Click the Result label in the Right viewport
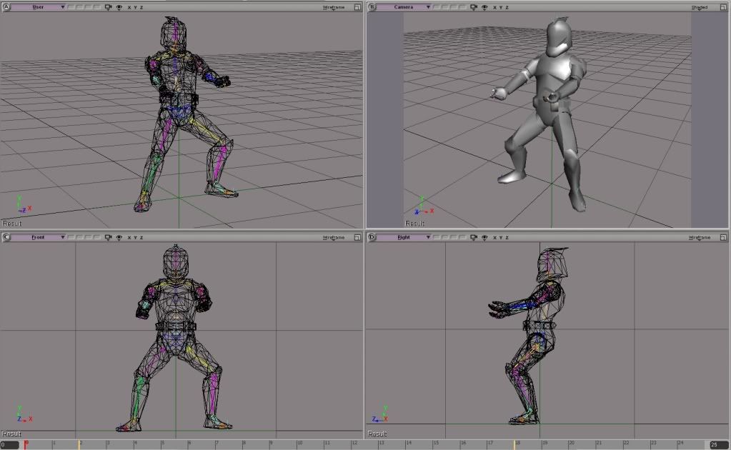Image resolution: width=731 pixels, height=450 pixels. [377, 434]
